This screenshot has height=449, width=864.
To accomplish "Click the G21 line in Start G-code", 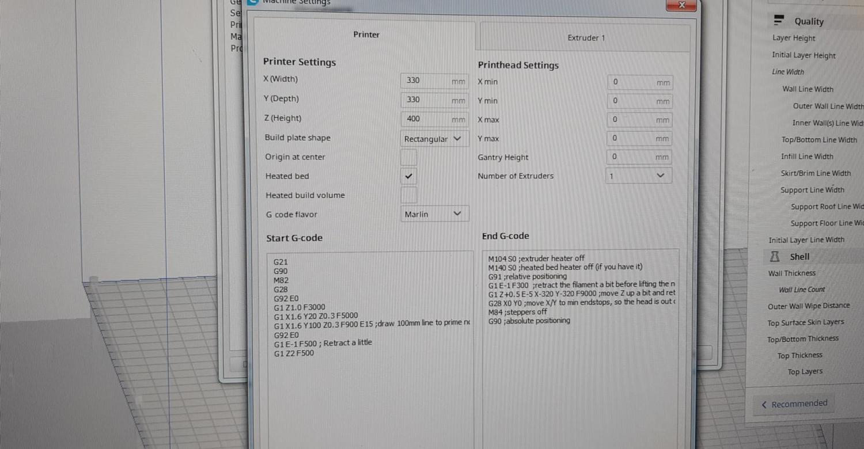I will 281,262.
